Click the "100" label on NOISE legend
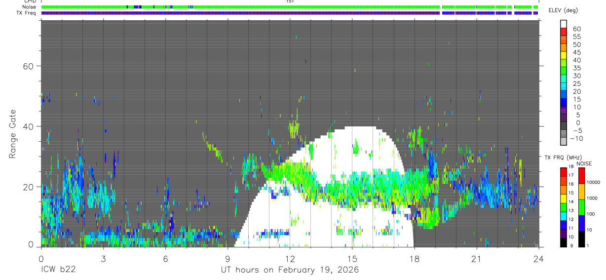Screen dimensions: 606x280 tap(591, 214)
